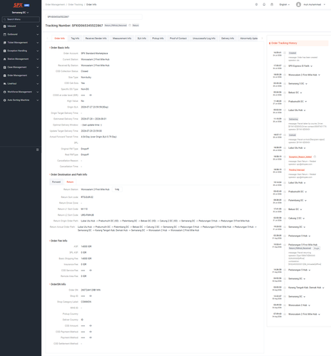Screen dimensions: 331x356
Task: Switch to the SLA Info tab
Action: (142, 38)
